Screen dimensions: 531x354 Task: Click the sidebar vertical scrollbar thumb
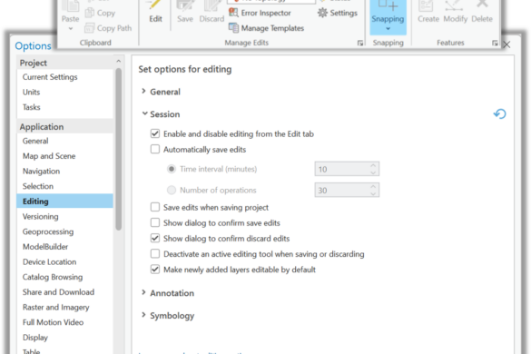click(119, 149)
